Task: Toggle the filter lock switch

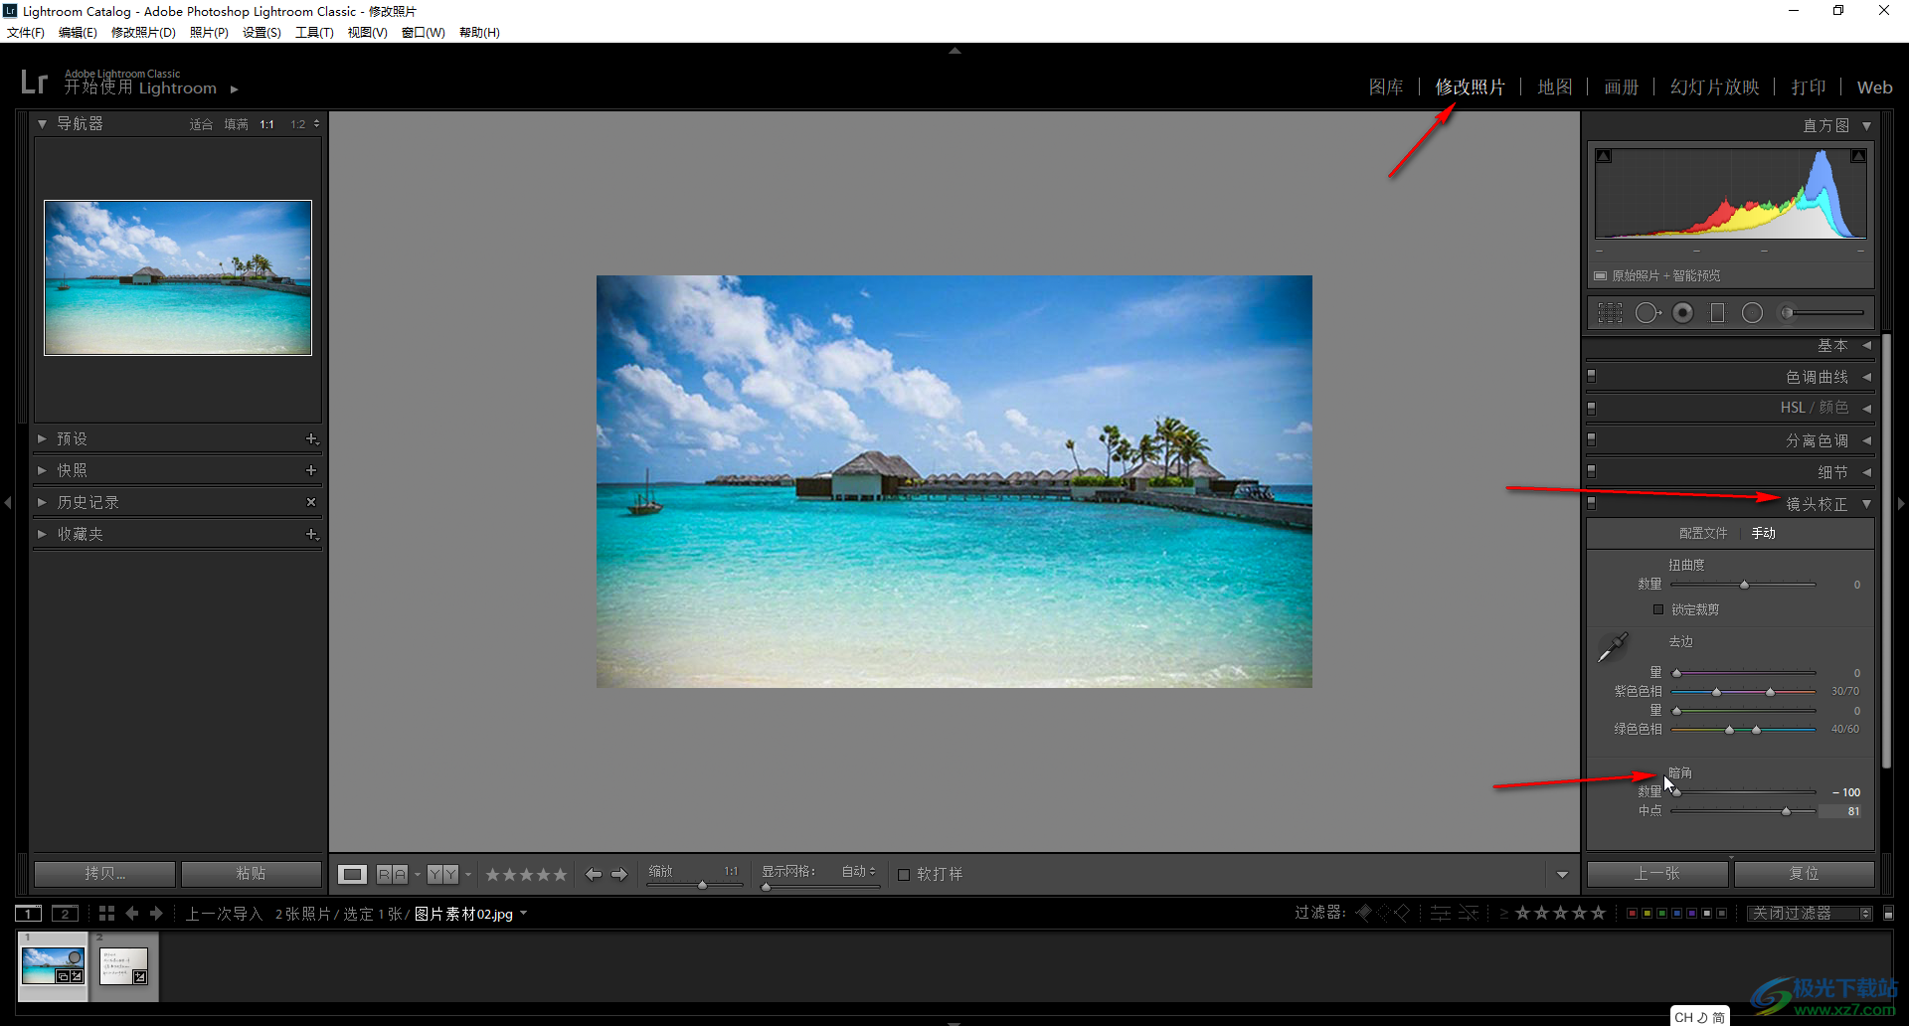Action: click(x=1889, y=913)
